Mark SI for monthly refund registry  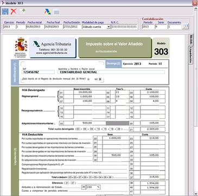click(88, 79)
